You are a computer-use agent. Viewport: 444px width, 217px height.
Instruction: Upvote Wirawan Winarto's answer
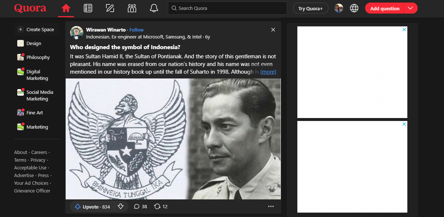click(92, 207)
